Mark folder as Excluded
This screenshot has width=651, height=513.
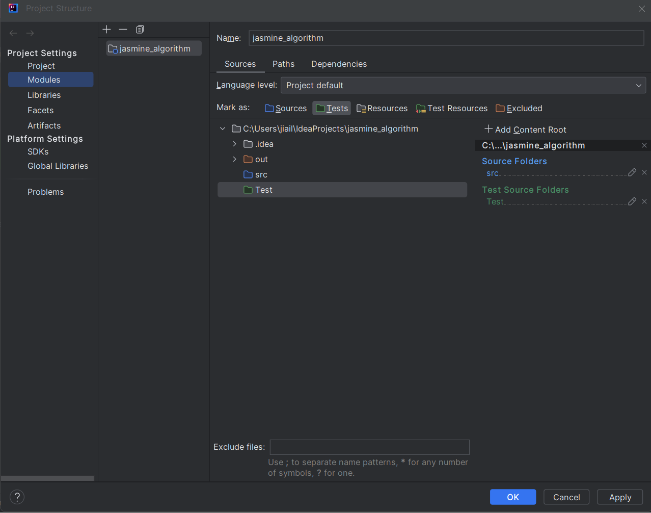(x=519, y=108)
